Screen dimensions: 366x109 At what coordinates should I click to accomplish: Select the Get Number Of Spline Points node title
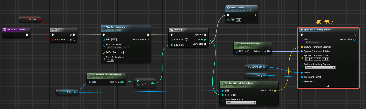106,75
